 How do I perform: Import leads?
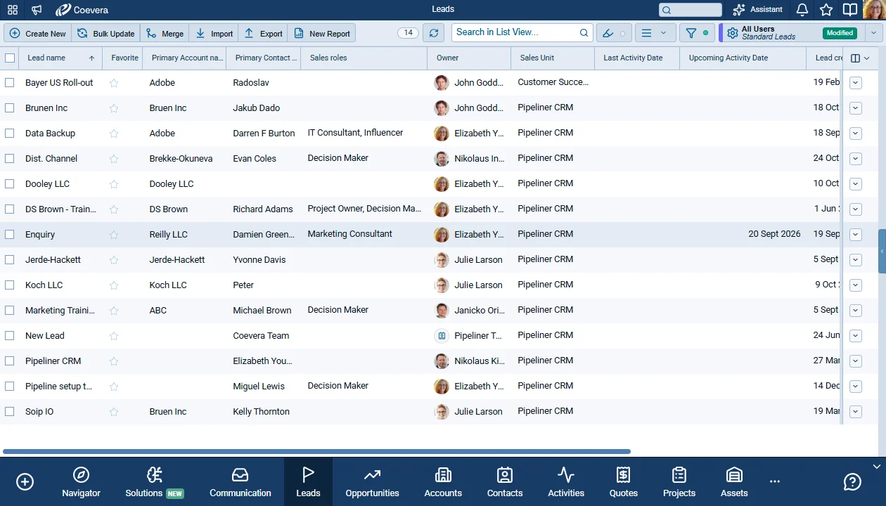pyautogui.click(x=214, y=33)
